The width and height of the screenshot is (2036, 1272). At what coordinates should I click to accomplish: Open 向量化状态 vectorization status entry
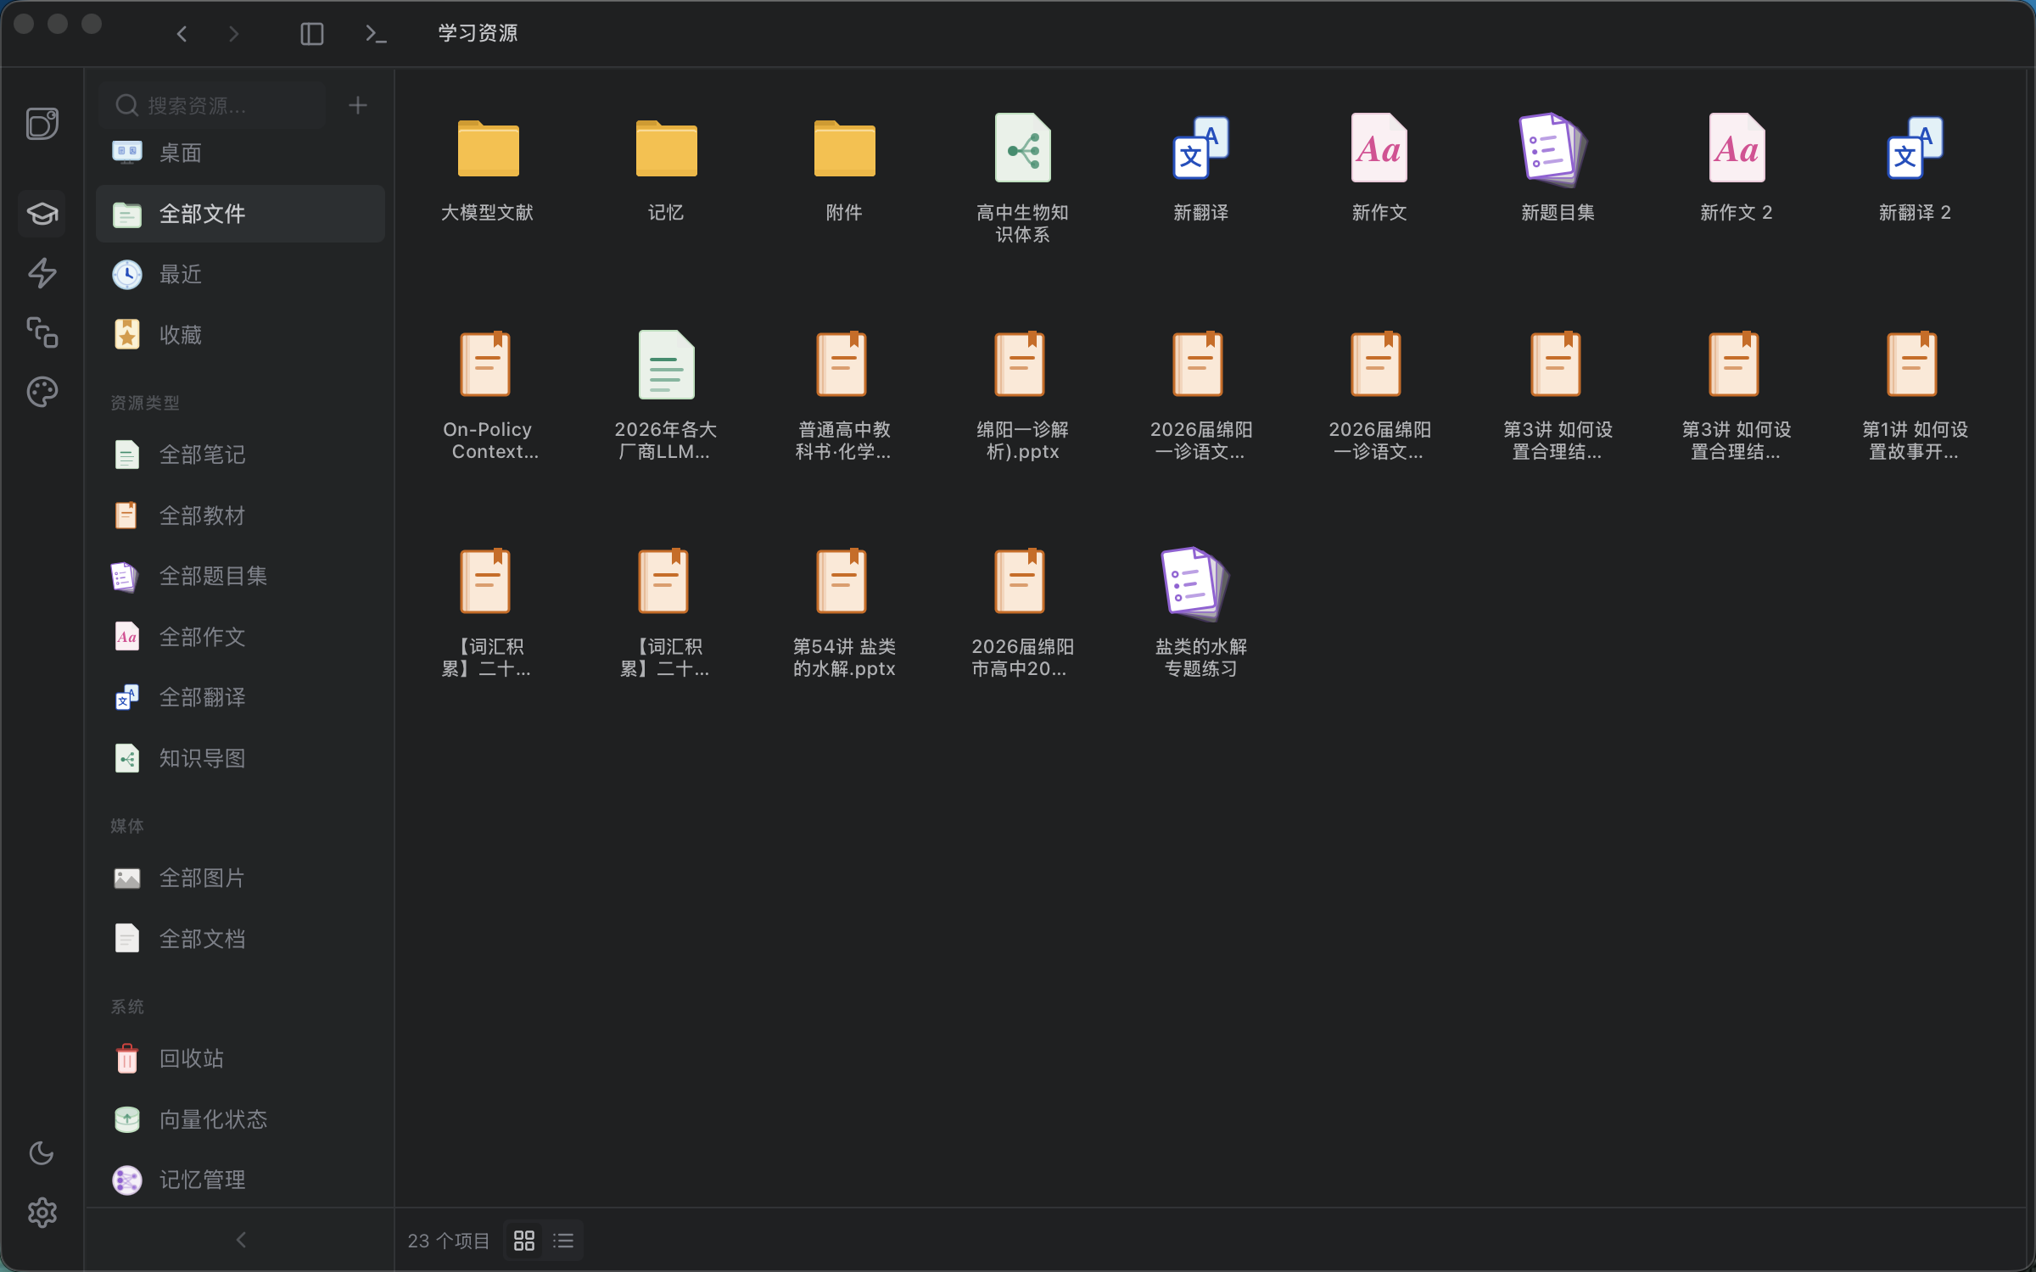click(x=212, y=1119)
